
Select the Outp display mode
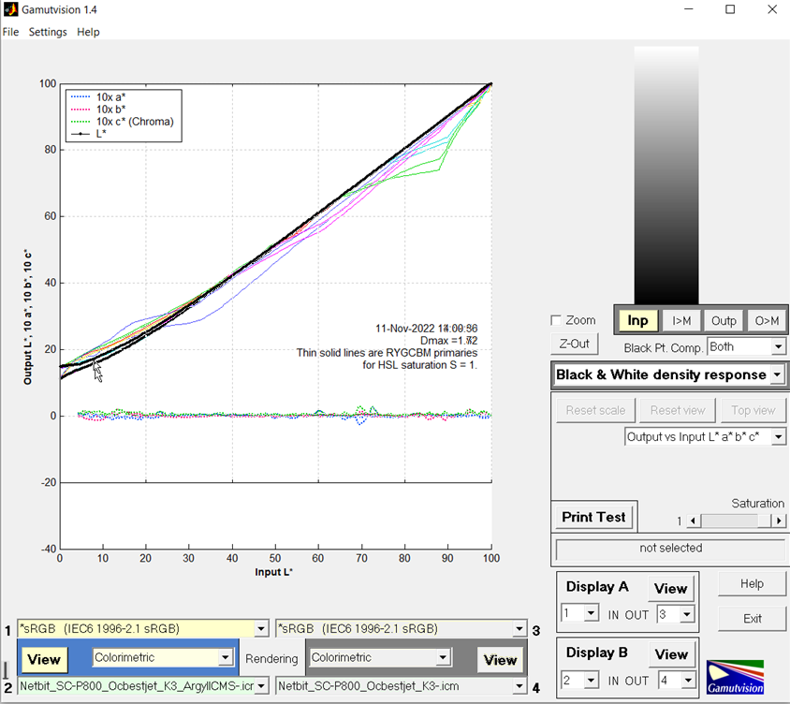[724, 320]
